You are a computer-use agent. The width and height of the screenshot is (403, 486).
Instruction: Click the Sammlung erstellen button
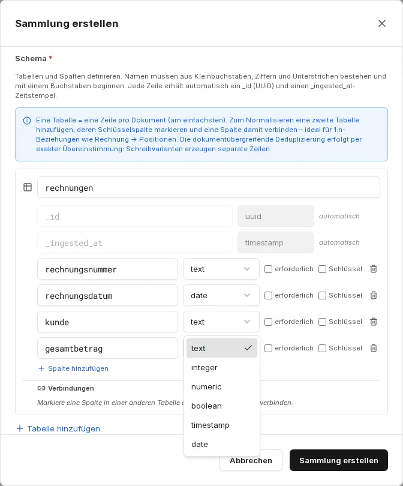[x=339, y=460]
